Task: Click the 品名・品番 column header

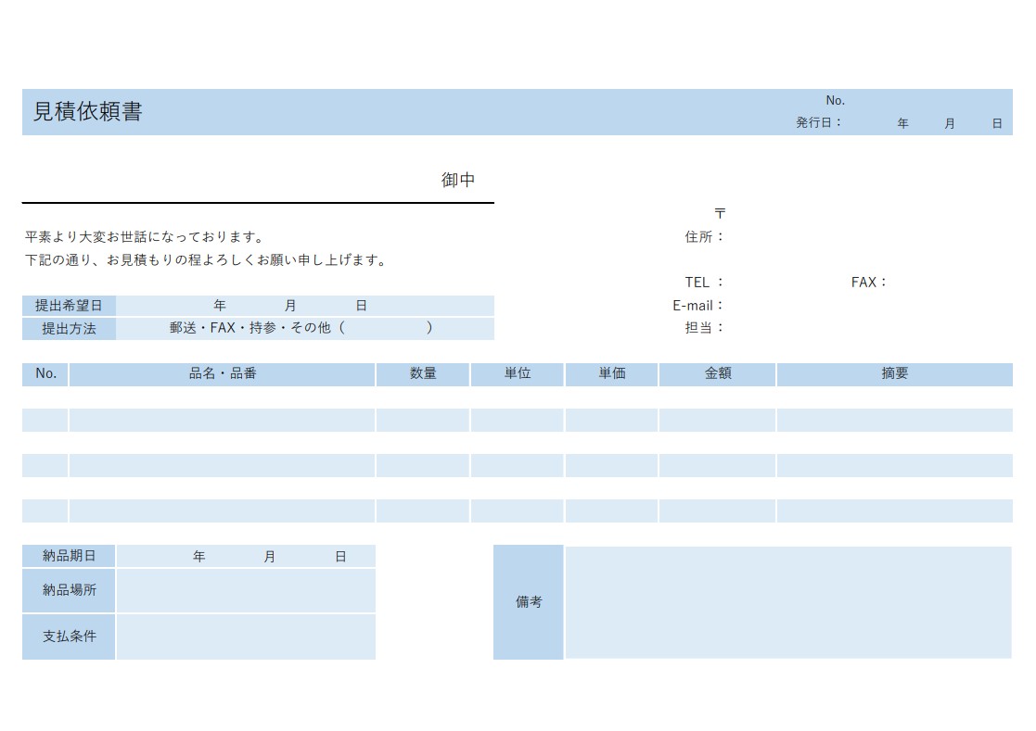Action: coord(223,374)
